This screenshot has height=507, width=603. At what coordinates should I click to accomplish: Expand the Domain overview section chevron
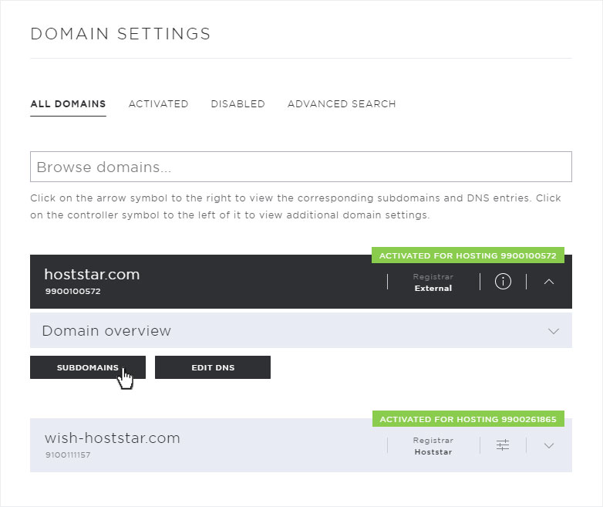(553, 331)
